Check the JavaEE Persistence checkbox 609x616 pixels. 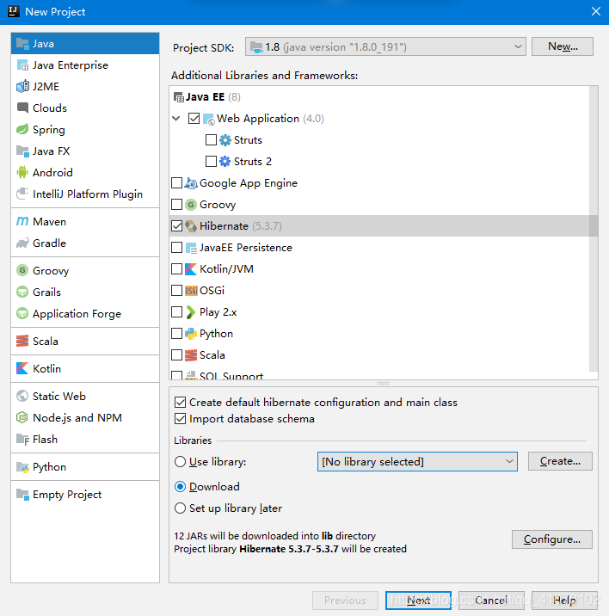tap(177, 248)
